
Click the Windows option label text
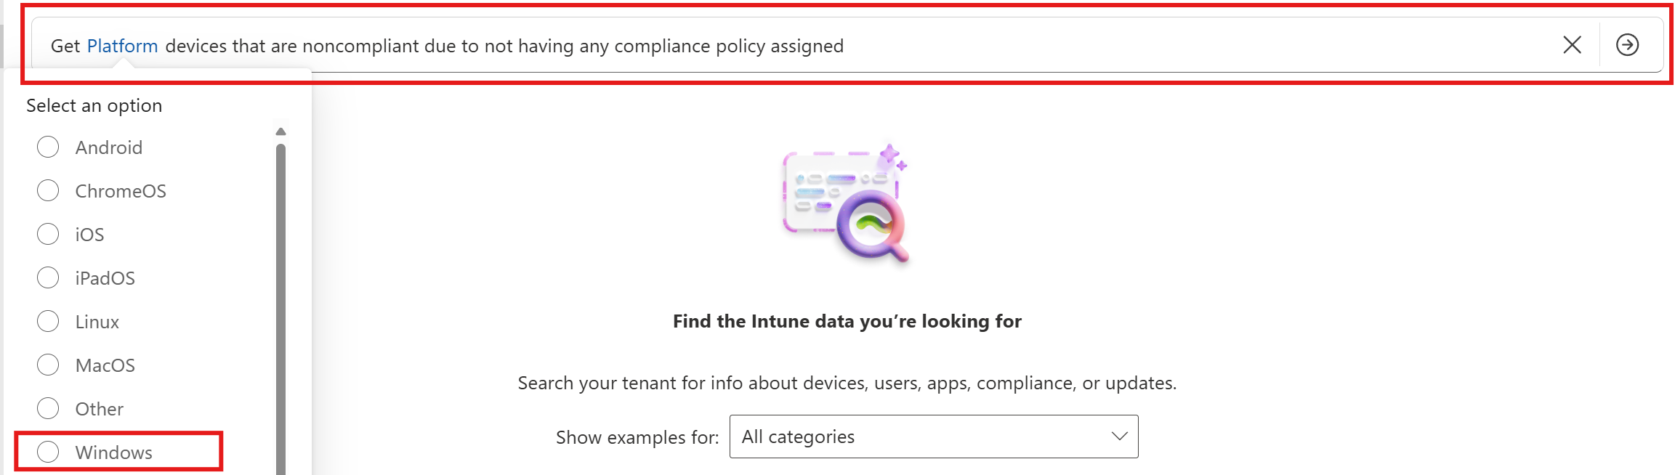click(114, 452)
